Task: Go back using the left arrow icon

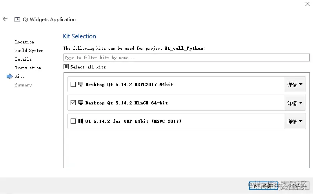Action: pos(5,19)
